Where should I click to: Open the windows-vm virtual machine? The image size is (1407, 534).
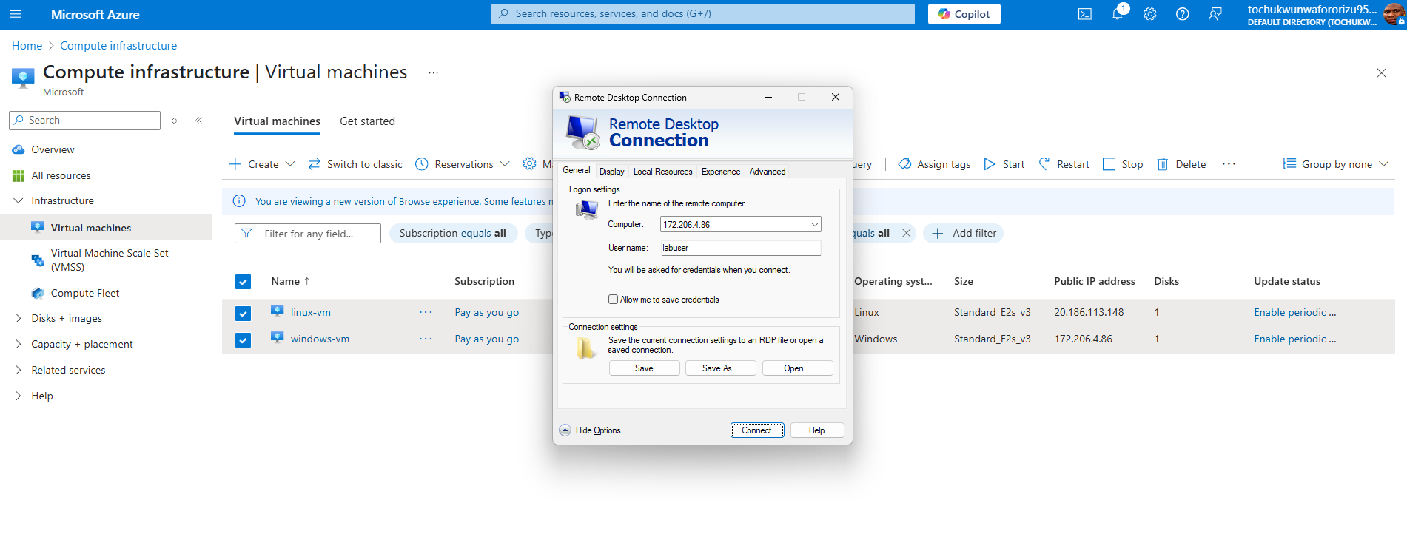(x=320, y=339)
